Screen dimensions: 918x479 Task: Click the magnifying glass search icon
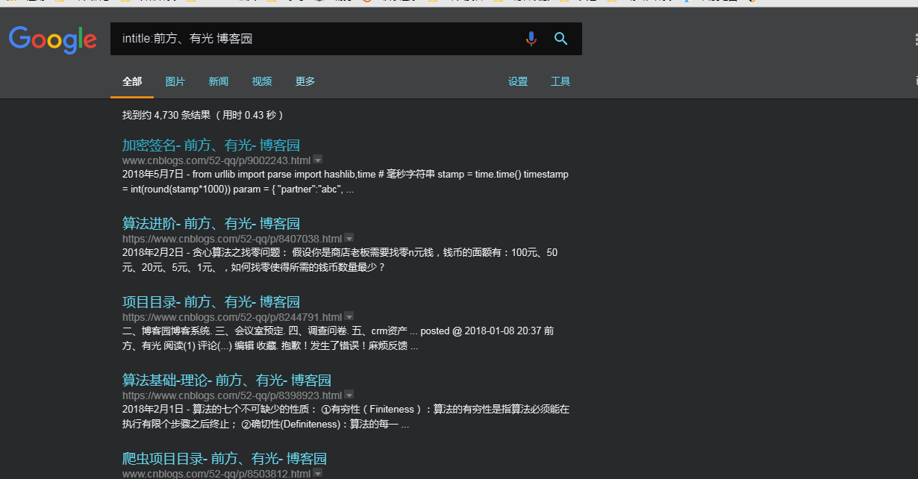coord(561,39)
